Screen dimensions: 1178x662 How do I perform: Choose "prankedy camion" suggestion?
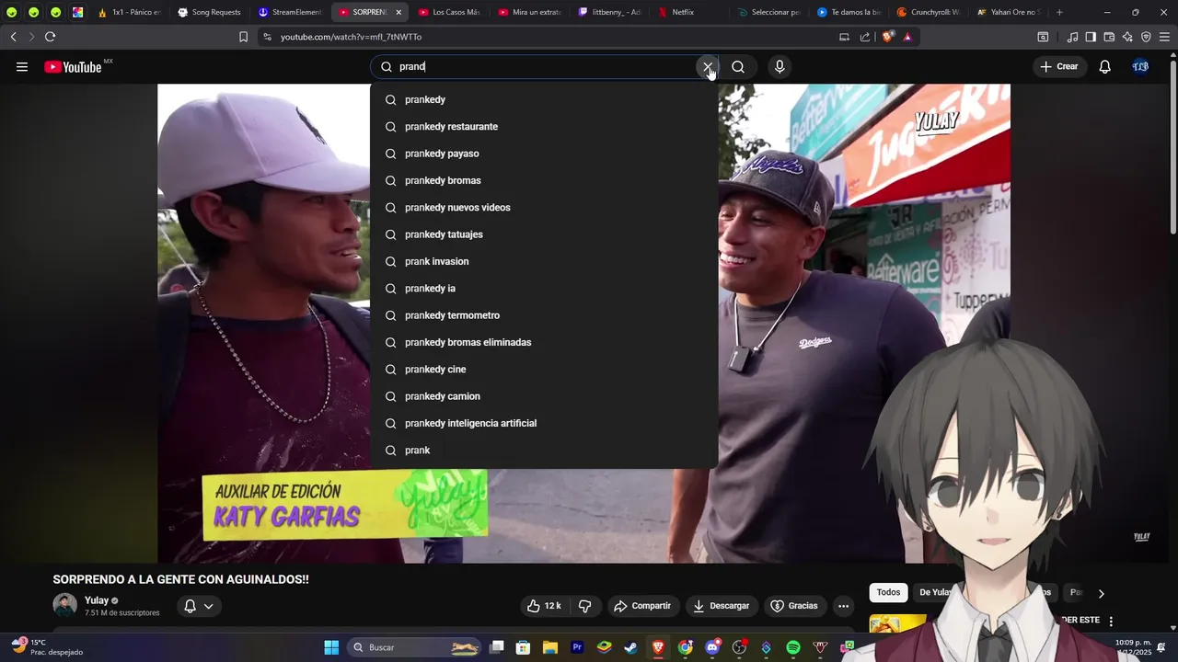[544, 396]
